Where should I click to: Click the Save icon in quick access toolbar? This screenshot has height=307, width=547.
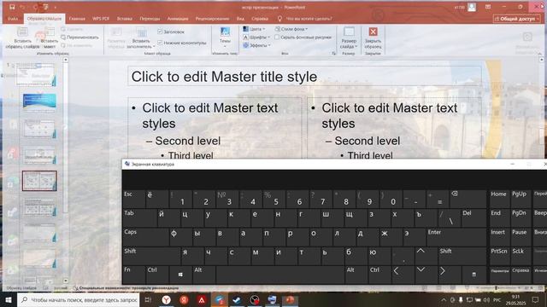click(x=12, y=7)
